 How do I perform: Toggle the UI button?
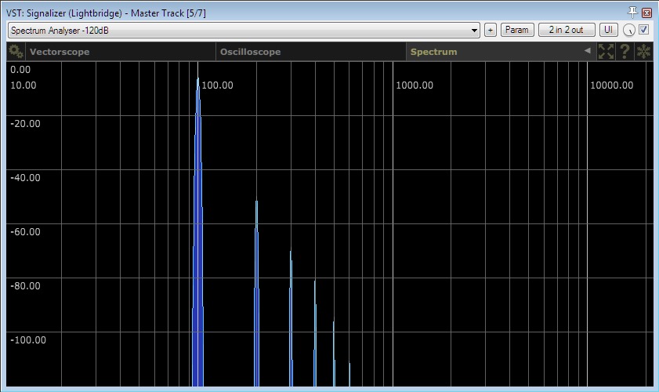608,30
